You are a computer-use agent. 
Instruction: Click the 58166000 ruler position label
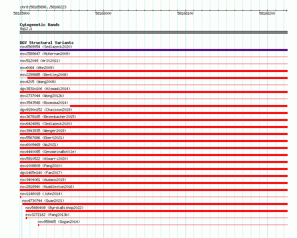coord(103,13)
